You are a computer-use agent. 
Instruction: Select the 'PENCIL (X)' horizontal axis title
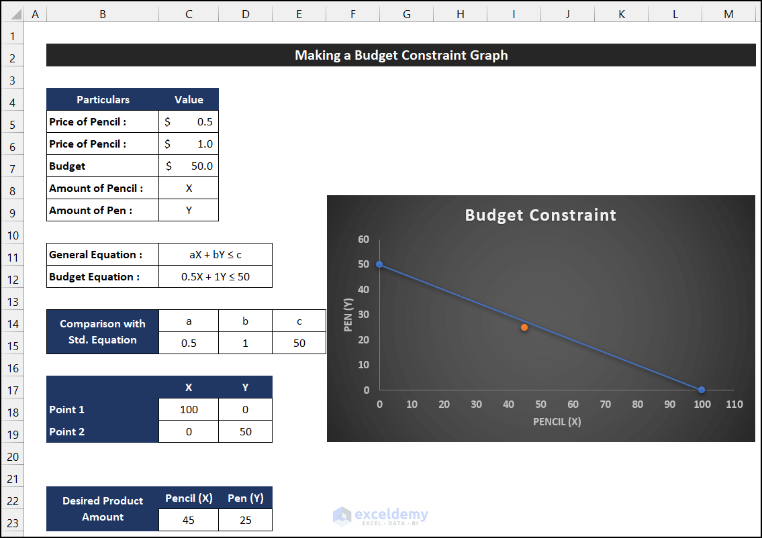557,421
